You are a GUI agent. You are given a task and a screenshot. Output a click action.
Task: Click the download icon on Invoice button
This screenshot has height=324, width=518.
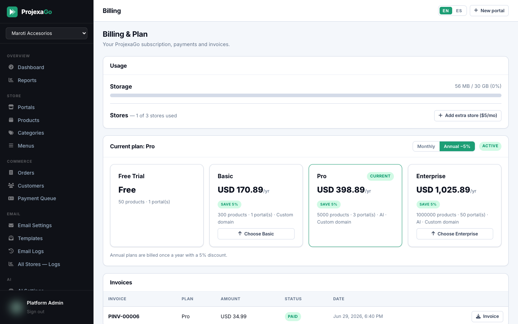(x=478, y=316)
